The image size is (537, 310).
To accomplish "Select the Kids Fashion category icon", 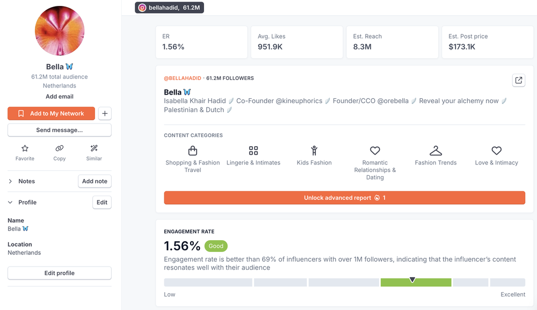I will [x=314, y=150].
